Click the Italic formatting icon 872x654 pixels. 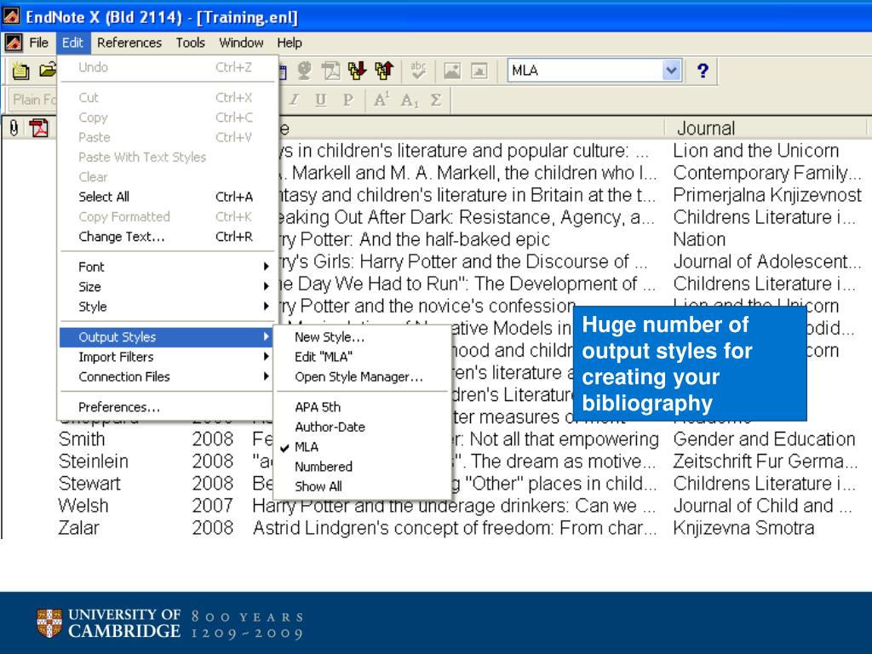pos(294,100)
